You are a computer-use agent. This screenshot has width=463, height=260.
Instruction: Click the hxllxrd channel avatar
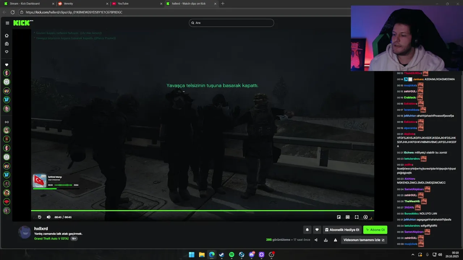[25, 232]
